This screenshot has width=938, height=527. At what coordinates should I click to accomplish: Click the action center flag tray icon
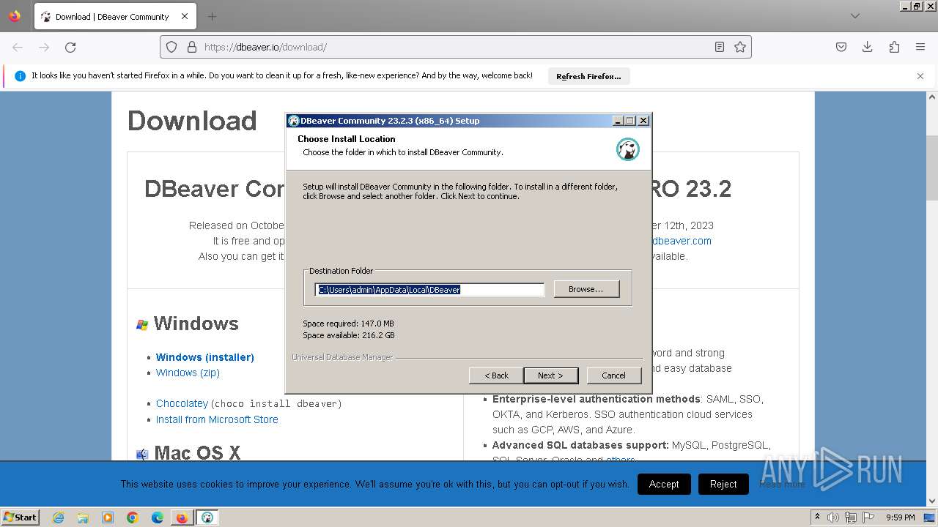click(x=868, y=517)
